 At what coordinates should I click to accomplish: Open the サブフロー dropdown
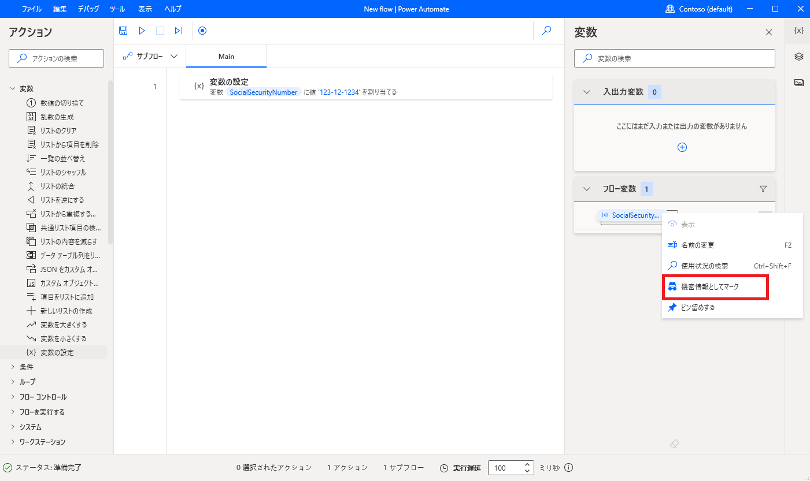pyautogui.click(x=150, y=56)
